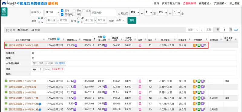This screenshot has width=242, height=112.
Task: Click the purple badge beside 27.81 unit price
Action: 106,45
